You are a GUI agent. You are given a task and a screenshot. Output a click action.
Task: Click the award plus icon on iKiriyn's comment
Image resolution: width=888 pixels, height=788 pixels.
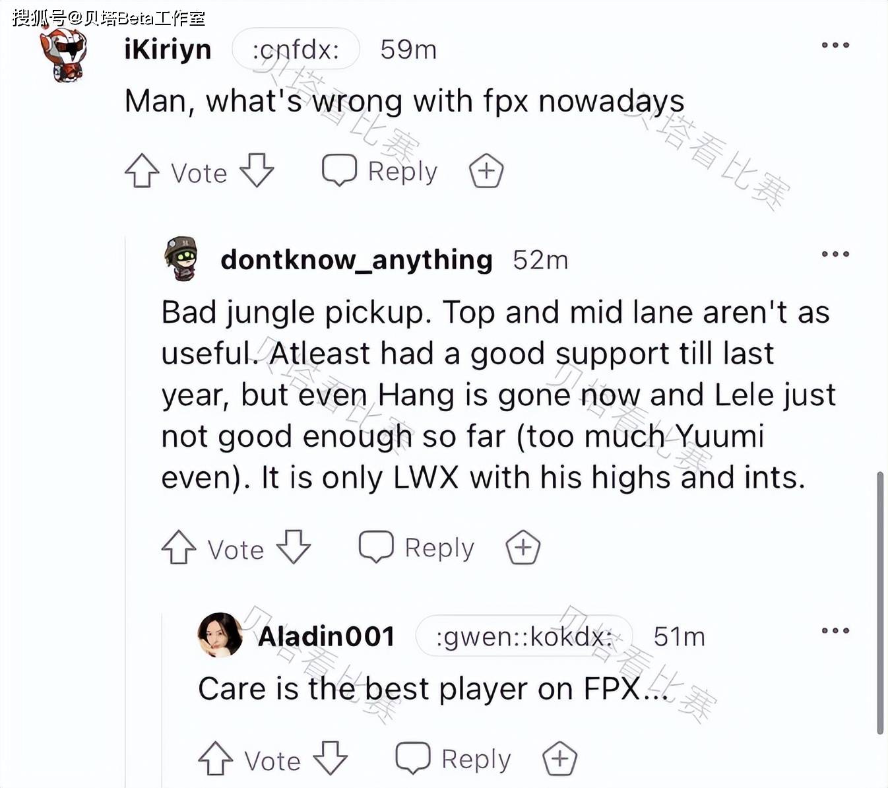click(x=486, y=171)
